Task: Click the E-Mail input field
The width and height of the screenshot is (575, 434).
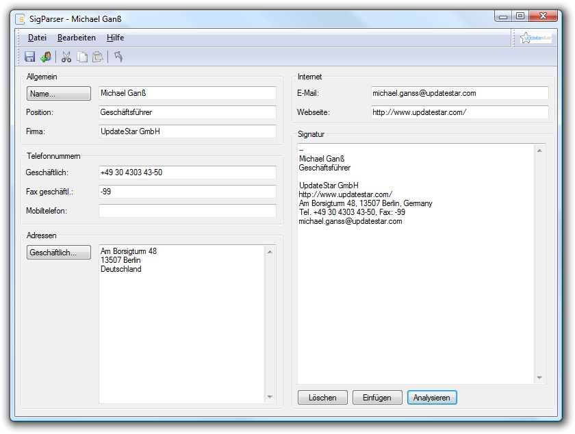Action: coord(459,93)
